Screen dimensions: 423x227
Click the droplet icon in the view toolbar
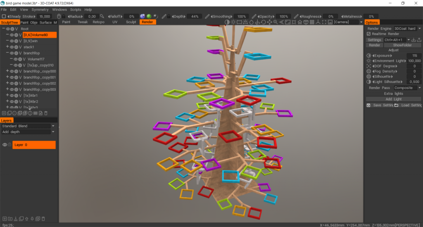[252, 22]
